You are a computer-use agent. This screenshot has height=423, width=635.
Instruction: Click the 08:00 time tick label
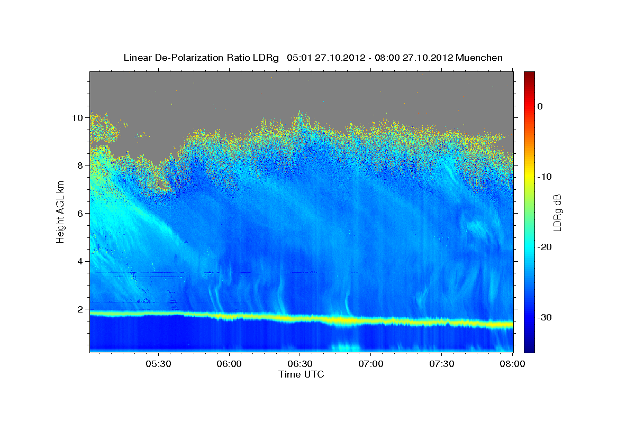[x=513, y=364]
